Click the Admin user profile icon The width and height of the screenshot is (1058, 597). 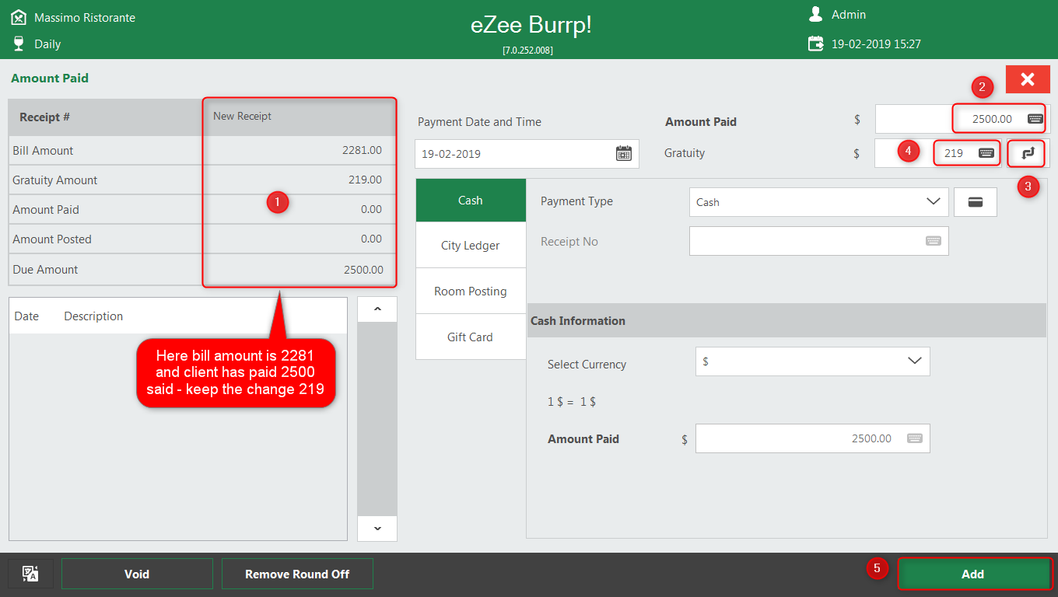816,14
